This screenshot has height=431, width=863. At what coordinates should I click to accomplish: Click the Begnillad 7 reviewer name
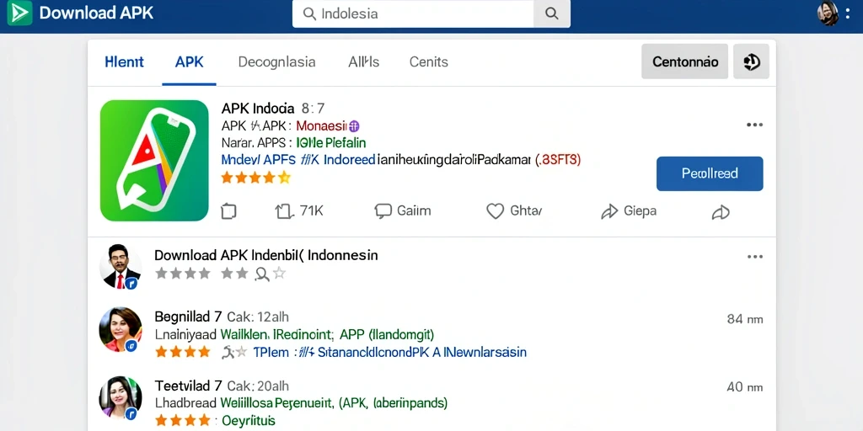click(188, 317)
